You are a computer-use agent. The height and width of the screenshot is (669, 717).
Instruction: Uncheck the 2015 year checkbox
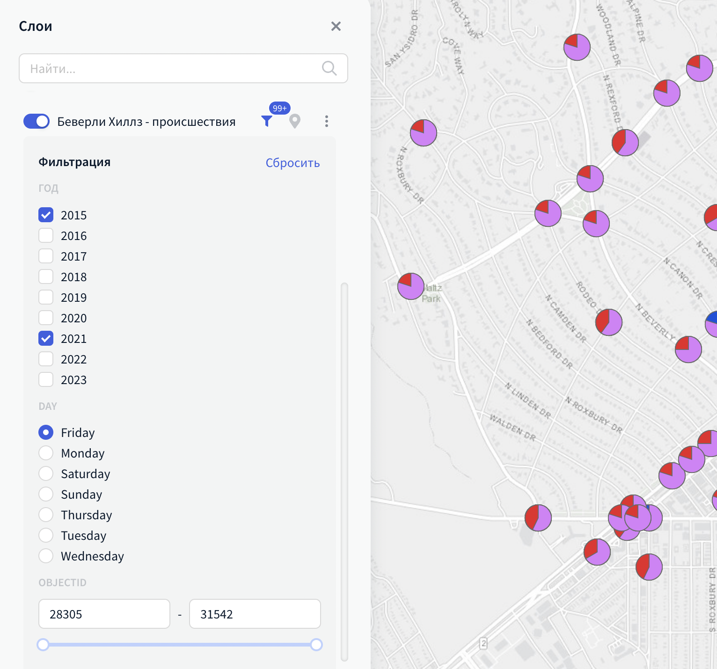46,215
